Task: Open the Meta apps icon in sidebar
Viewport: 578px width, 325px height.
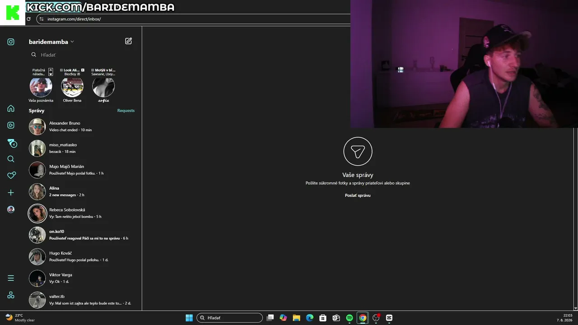Action: pyautogui.click(x=11, y=295)
